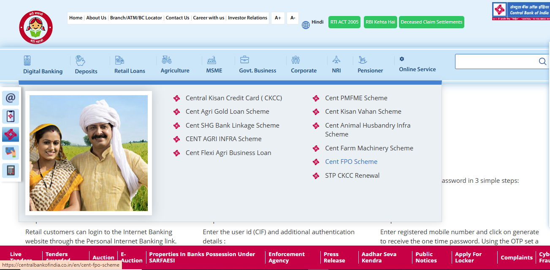550x270 pixels.
Task: Open the Cent FPO Scheme link
Action: (x=351, y=162)
